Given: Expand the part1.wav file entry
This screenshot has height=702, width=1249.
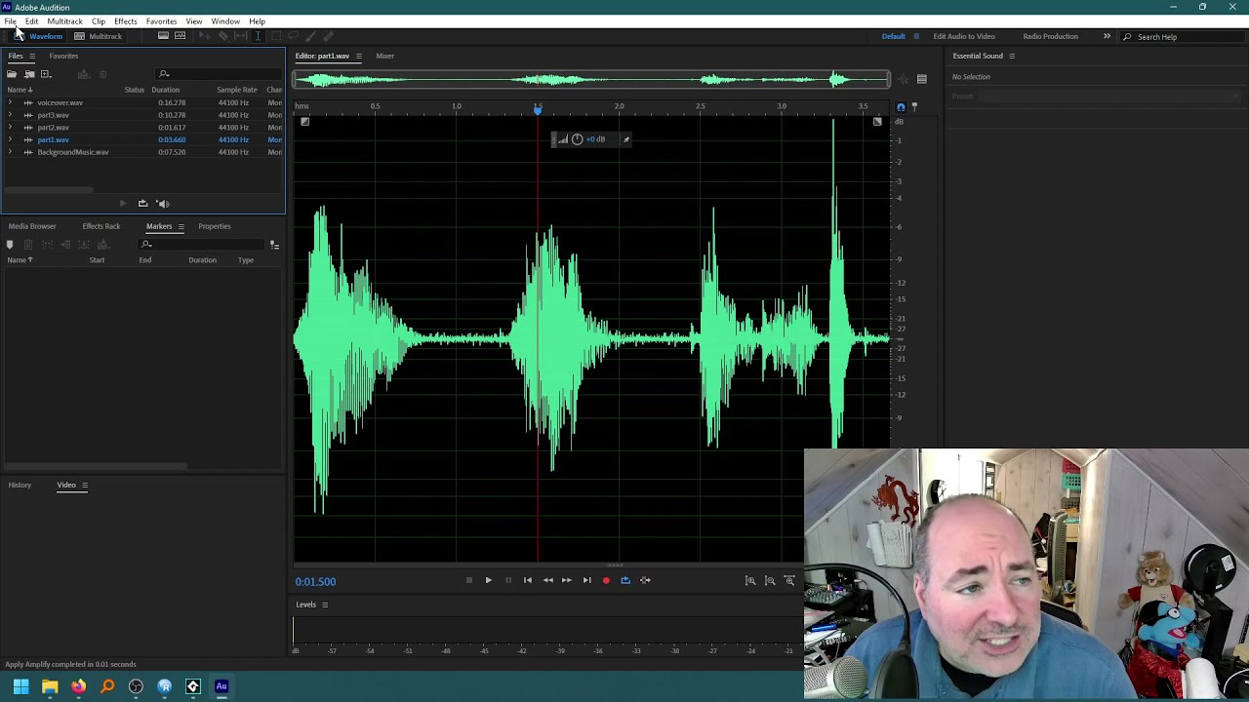Looking at the screenshot, I should click(10, 139).
